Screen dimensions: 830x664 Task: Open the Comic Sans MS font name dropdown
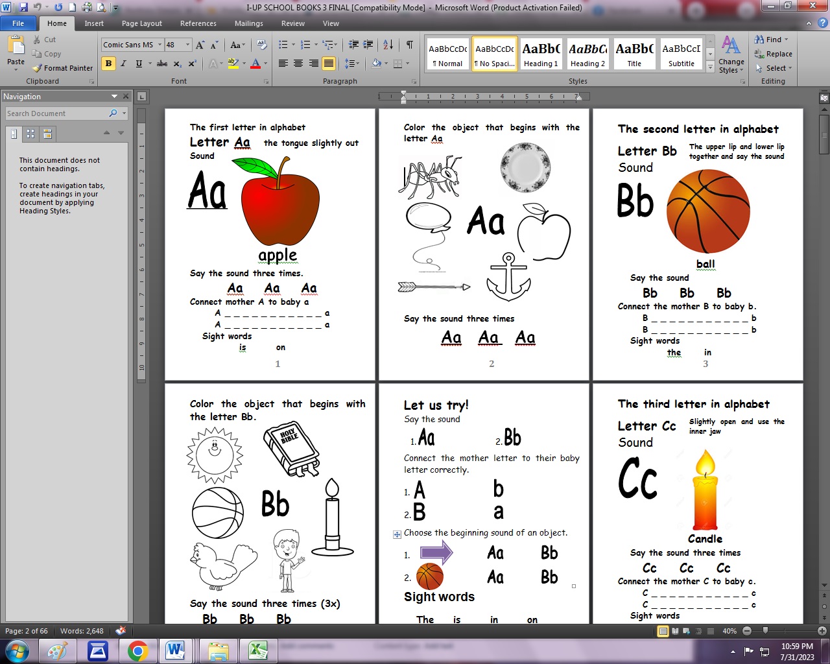click(x=160, y=45)
